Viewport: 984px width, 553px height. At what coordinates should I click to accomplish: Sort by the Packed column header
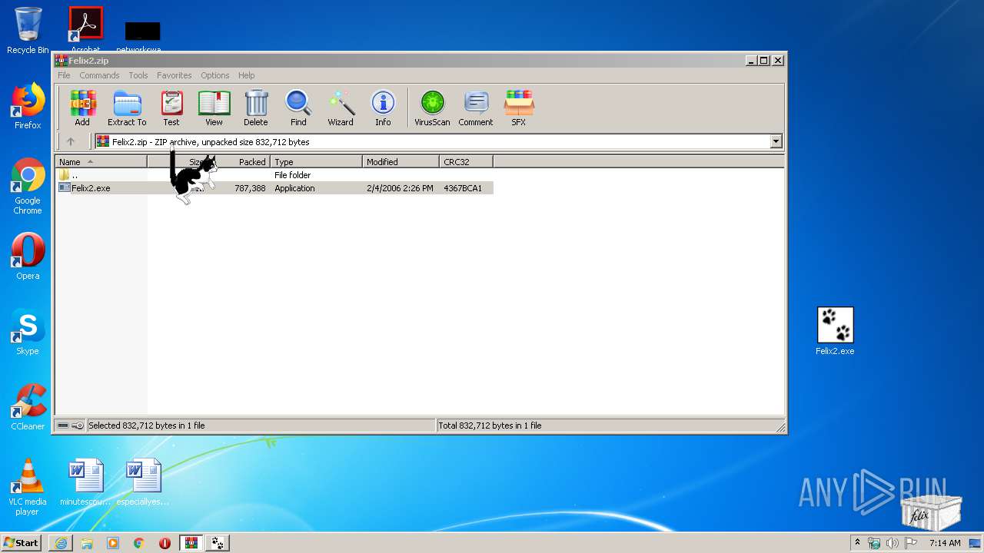(x=243, y=162)
